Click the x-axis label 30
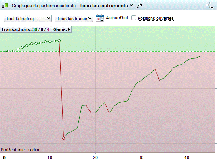This screenshot has width=217, height=161. click(141, 157)
